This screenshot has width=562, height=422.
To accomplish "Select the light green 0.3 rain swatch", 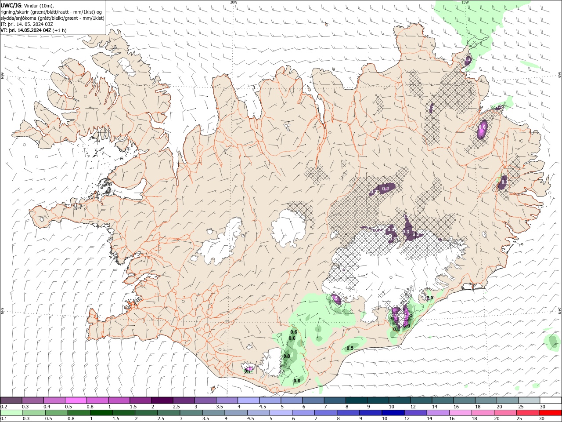I will pyautogui.click(x=34, y=413).
